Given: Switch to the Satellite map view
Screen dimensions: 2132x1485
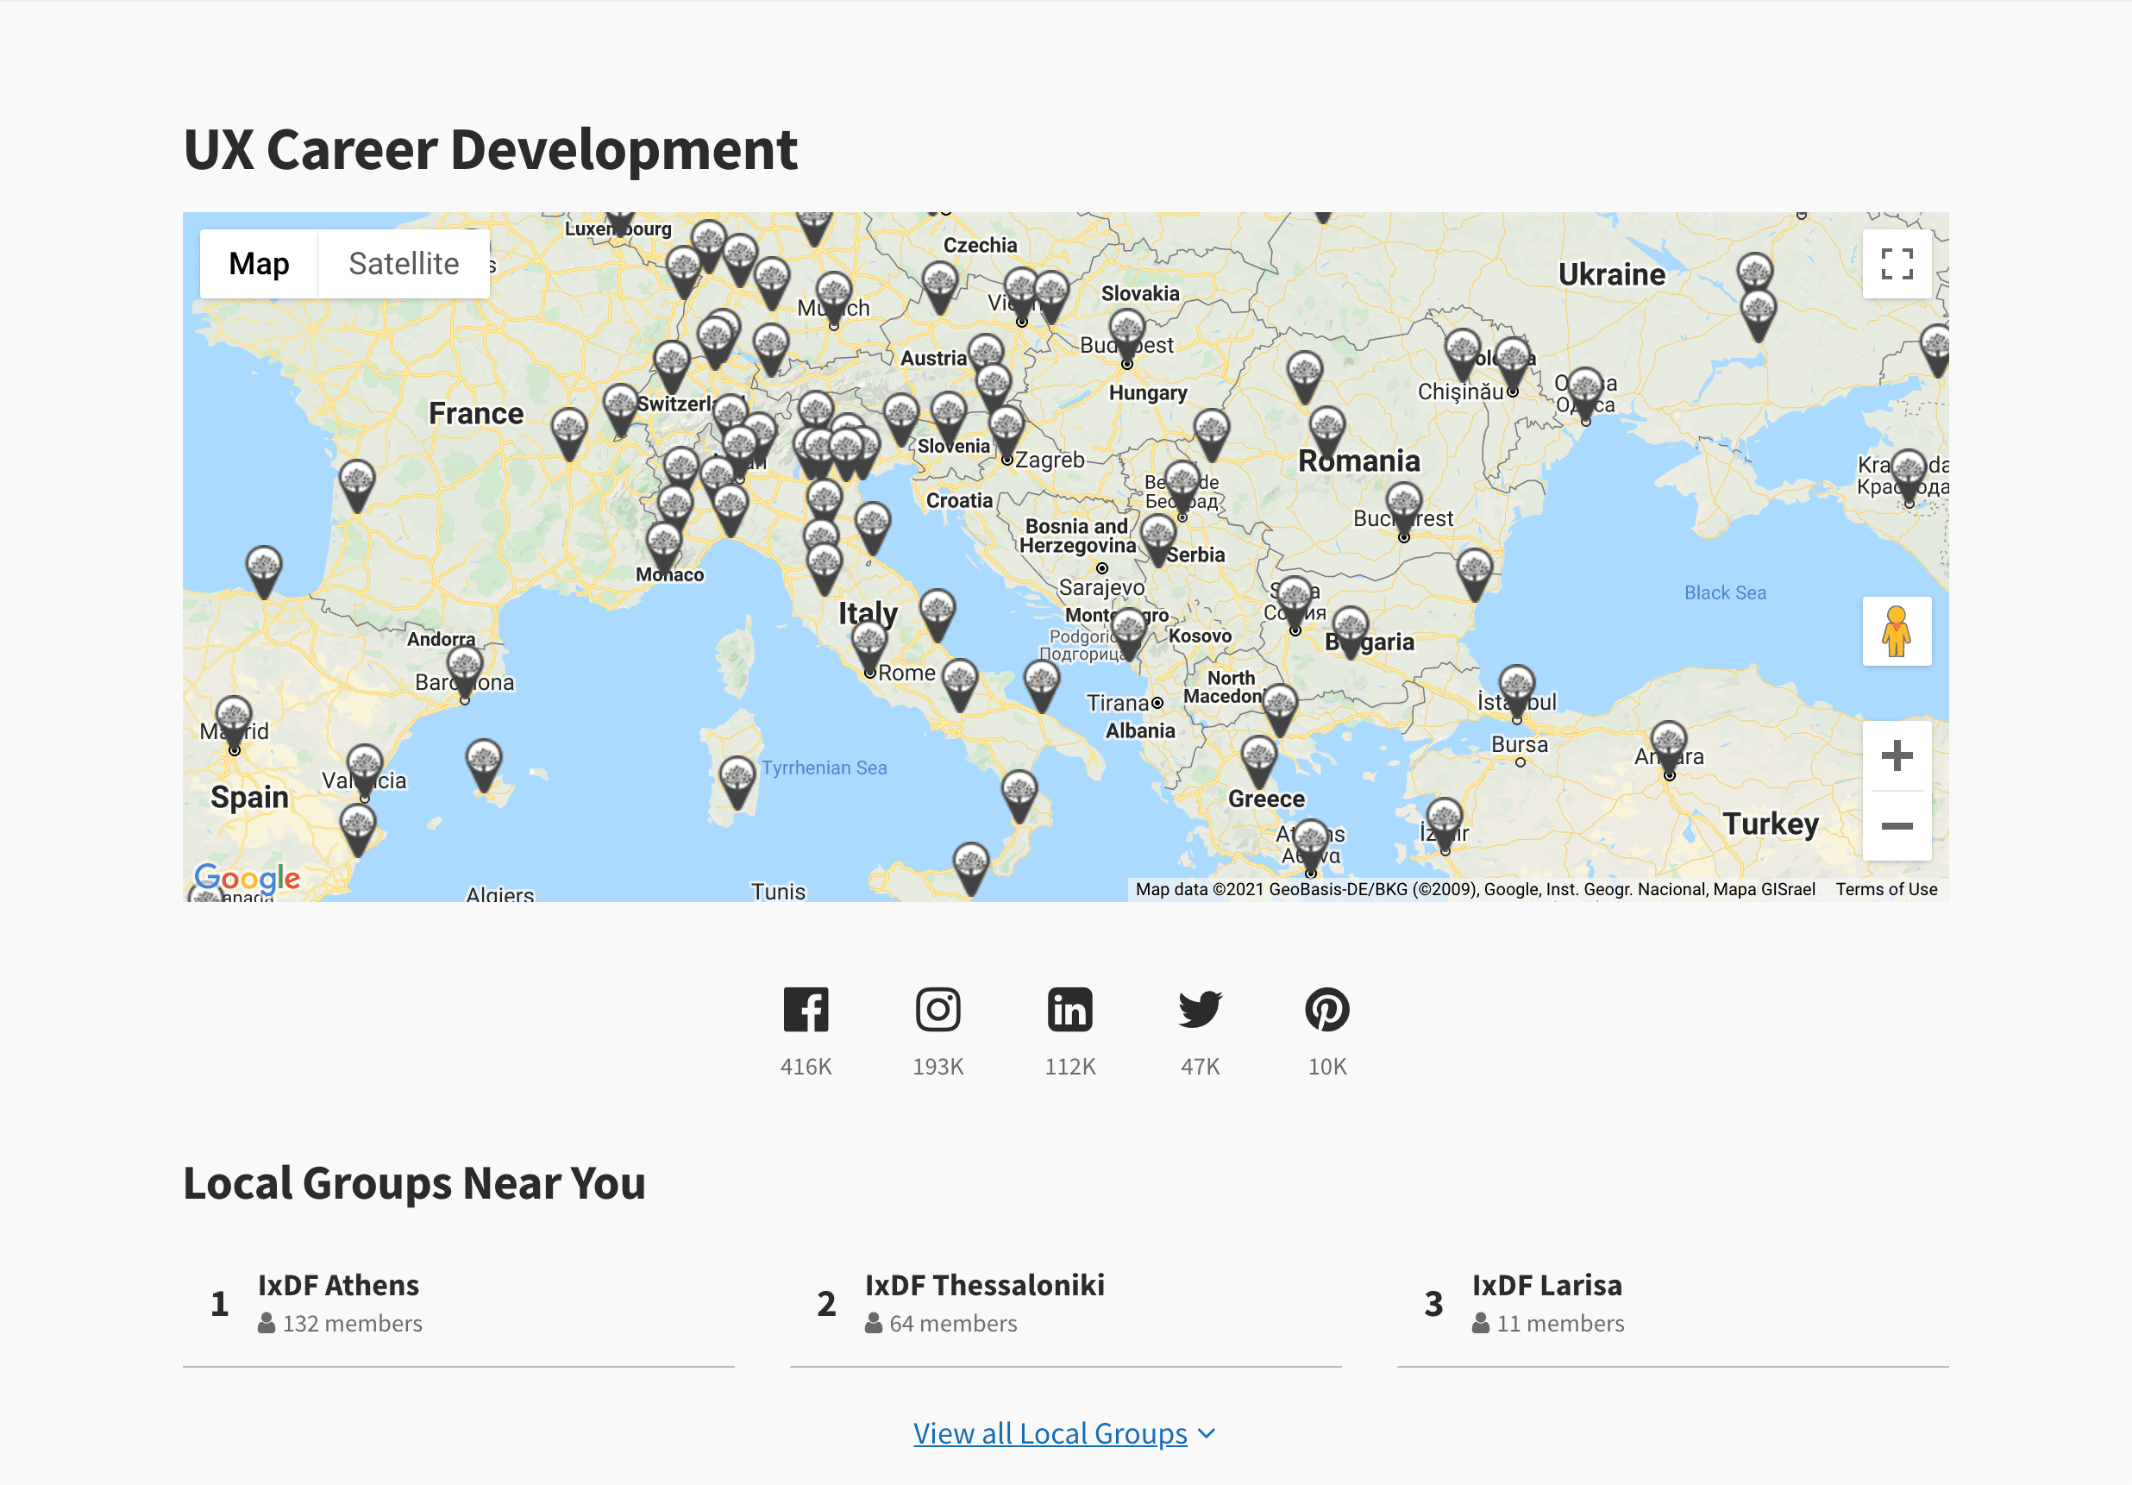Looking at the screenshot, I should (404, 264).
